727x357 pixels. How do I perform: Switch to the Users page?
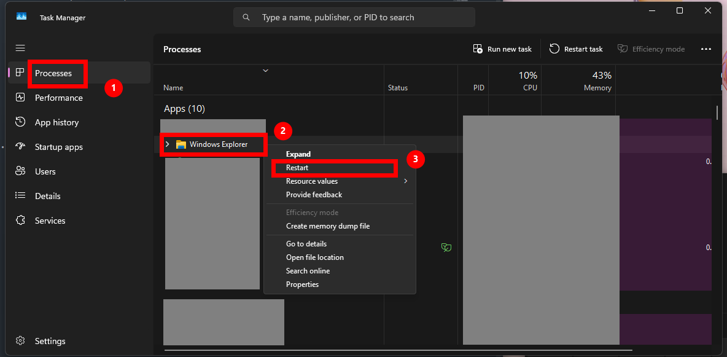(x=45, y=171)
